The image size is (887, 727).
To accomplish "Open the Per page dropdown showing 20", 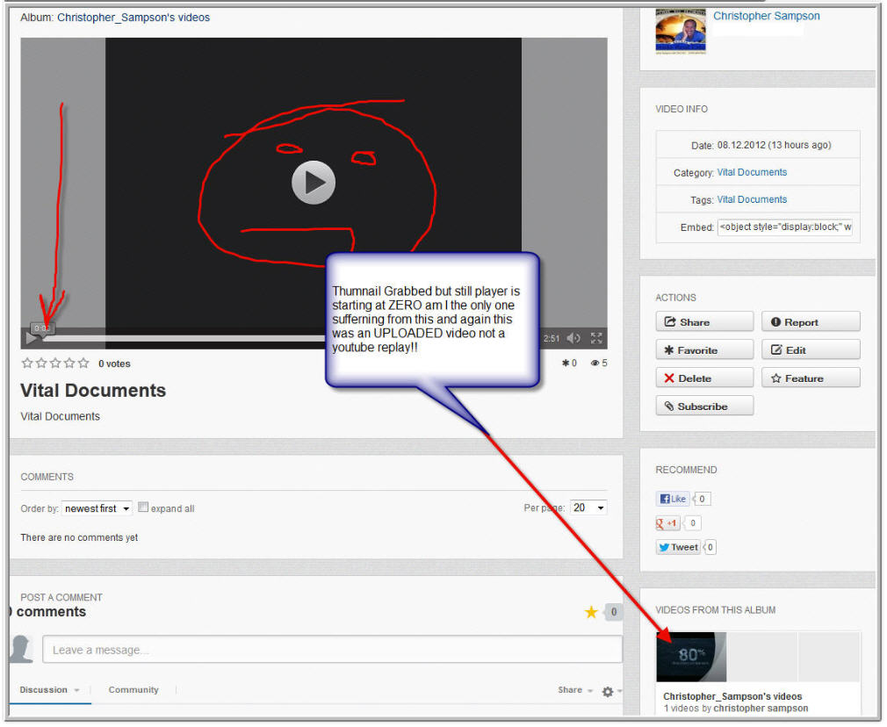I will [x=588, y=508].
